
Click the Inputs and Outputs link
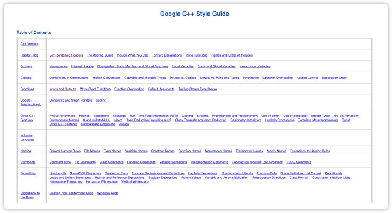[63, 89]
